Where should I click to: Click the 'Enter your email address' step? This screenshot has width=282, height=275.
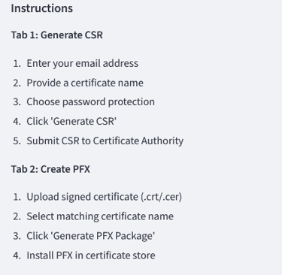[x=83, y=63]
